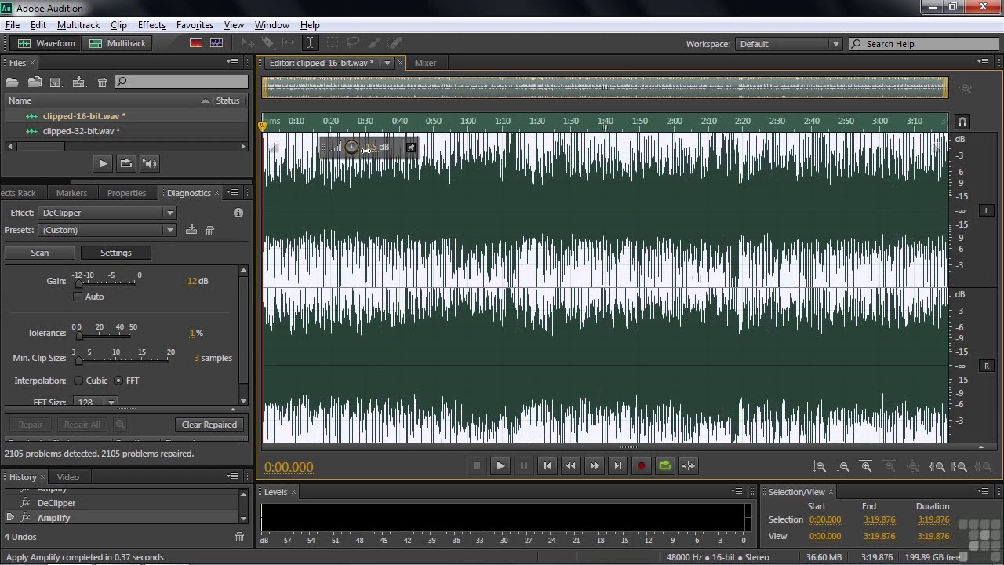Toggle loop playback in the Files panel
Viewport: 1004px width, 565px height.
coord(125,163)
